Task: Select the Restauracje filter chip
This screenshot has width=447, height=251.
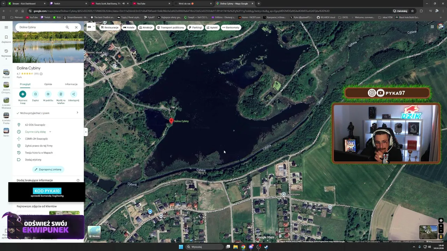Action: pos(110,28)
